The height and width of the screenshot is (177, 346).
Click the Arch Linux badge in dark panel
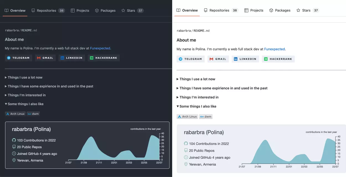click(x=15, y=114)
